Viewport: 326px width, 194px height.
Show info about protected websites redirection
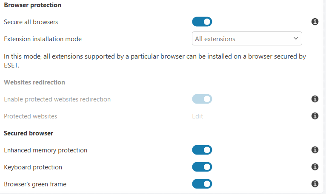315,99
